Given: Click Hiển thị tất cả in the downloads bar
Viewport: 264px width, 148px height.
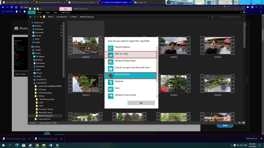Looking at the screenshot, I should click(x=251, y=139).
